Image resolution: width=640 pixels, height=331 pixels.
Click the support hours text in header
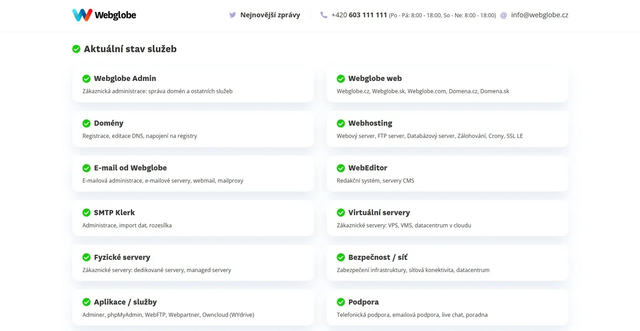tap(442, 15)
